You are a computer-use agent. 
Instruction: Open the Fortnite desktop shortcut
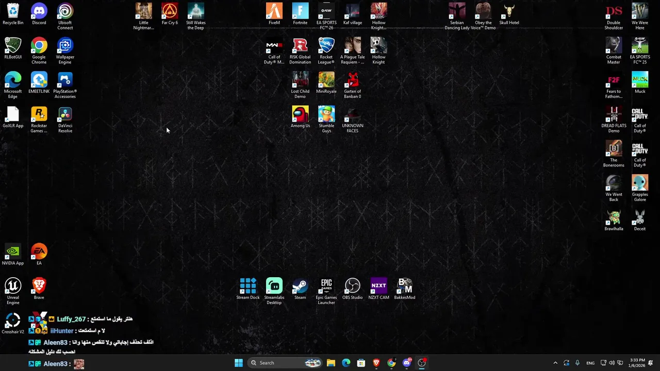click(300, 14)
